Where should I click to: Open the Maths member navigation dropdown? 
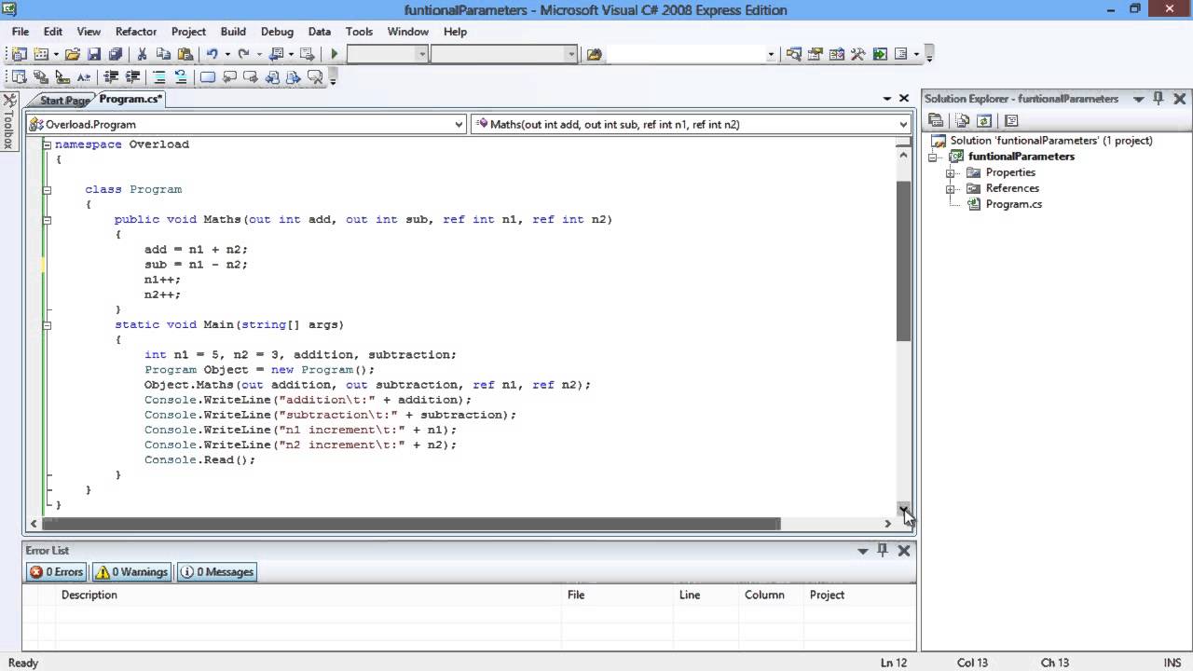[x=903, y=124]
